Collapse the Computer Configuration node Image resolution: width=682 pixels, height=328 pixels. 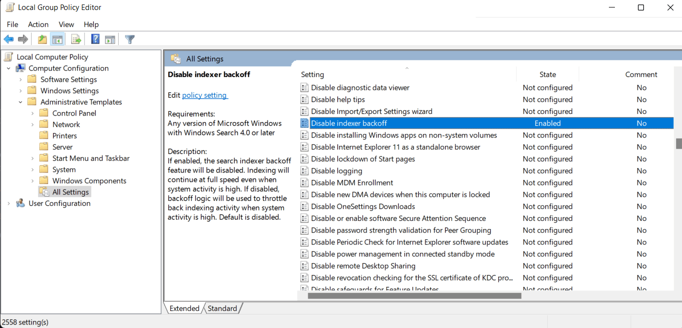tap(9, 68)
